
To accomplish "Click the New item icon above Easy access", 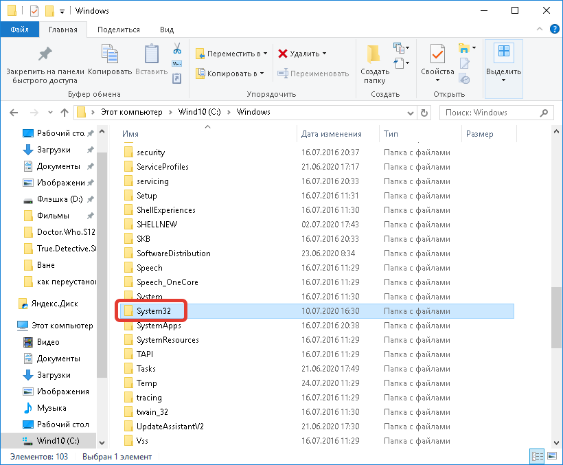I will coord(398,47).
